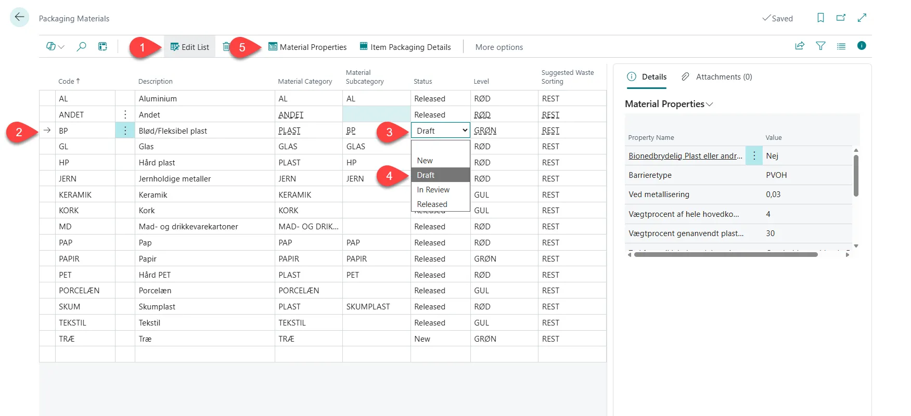Screen dimensions: 911x416
Task: Click the Description column header
Action: pyautogui.click(x=155, y=81)
